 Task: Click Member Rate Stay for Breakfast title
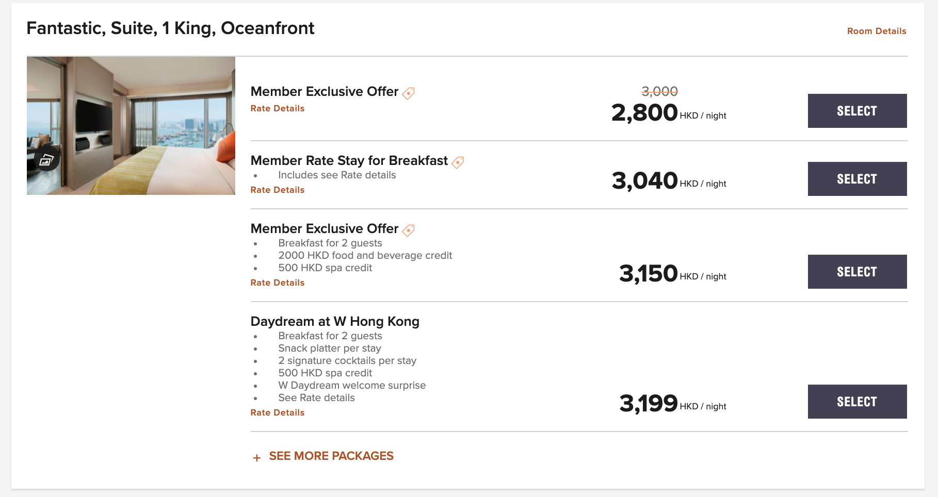coord(349,161)
